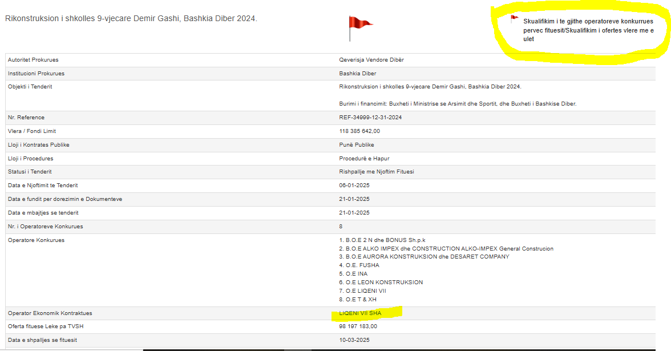Select 'O.E LEON KONSTRUKSION' from the bidders
Image resolution: width=671 pixels, height=351 pixels.
(381, 283)
